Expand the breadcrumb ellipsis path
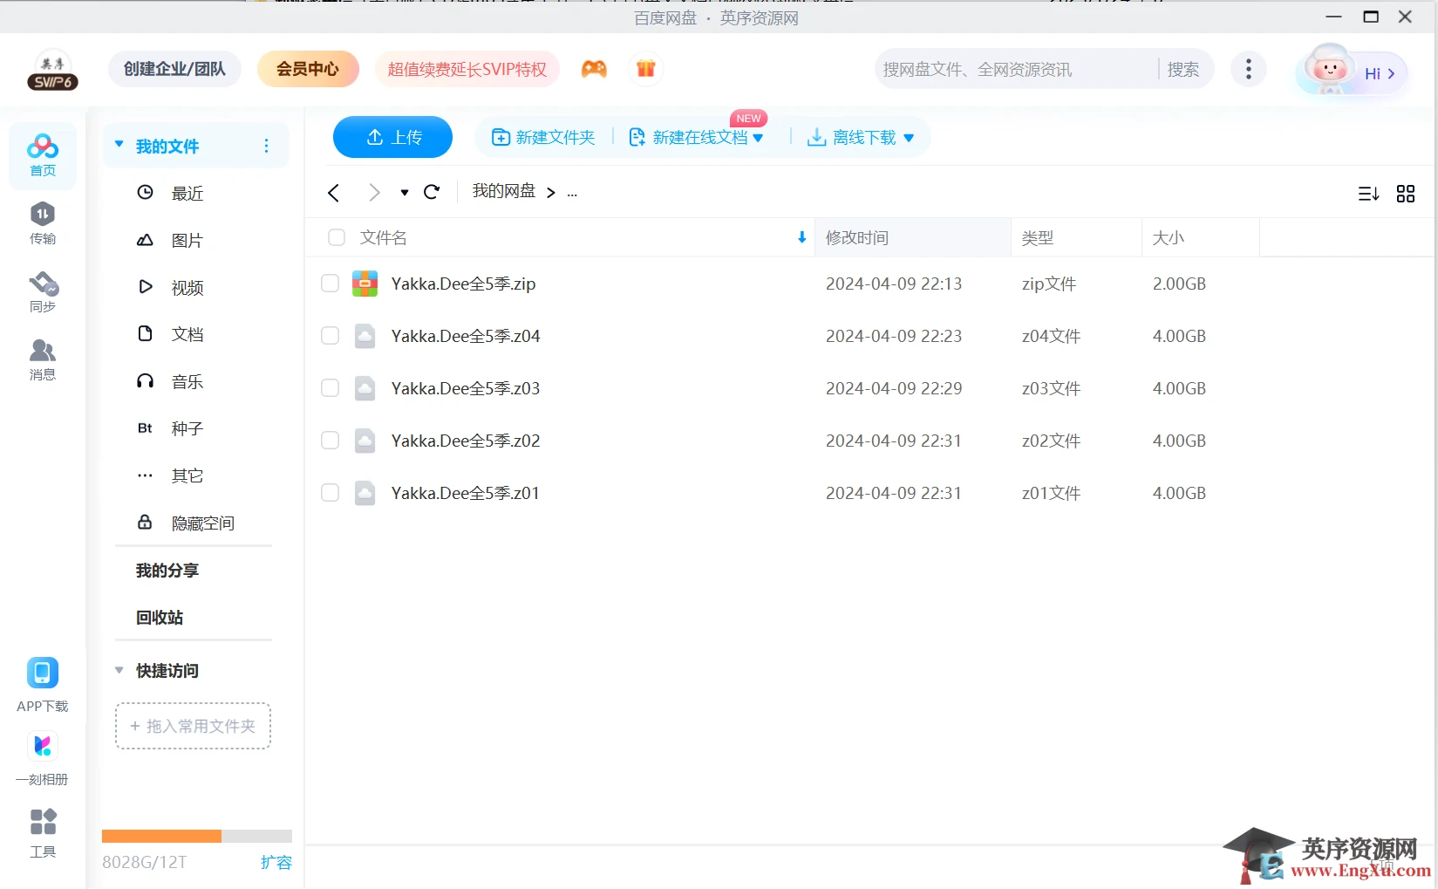The width and height of the screenshot is (1438, 889). (x=572, y=193)
